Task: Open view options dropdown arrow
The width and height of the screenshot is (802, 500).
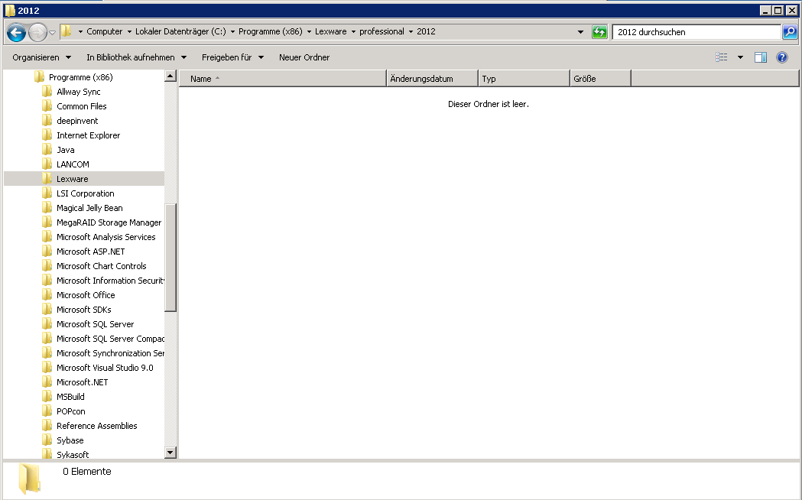Action: pyautogui.click(x=740, y=57)
